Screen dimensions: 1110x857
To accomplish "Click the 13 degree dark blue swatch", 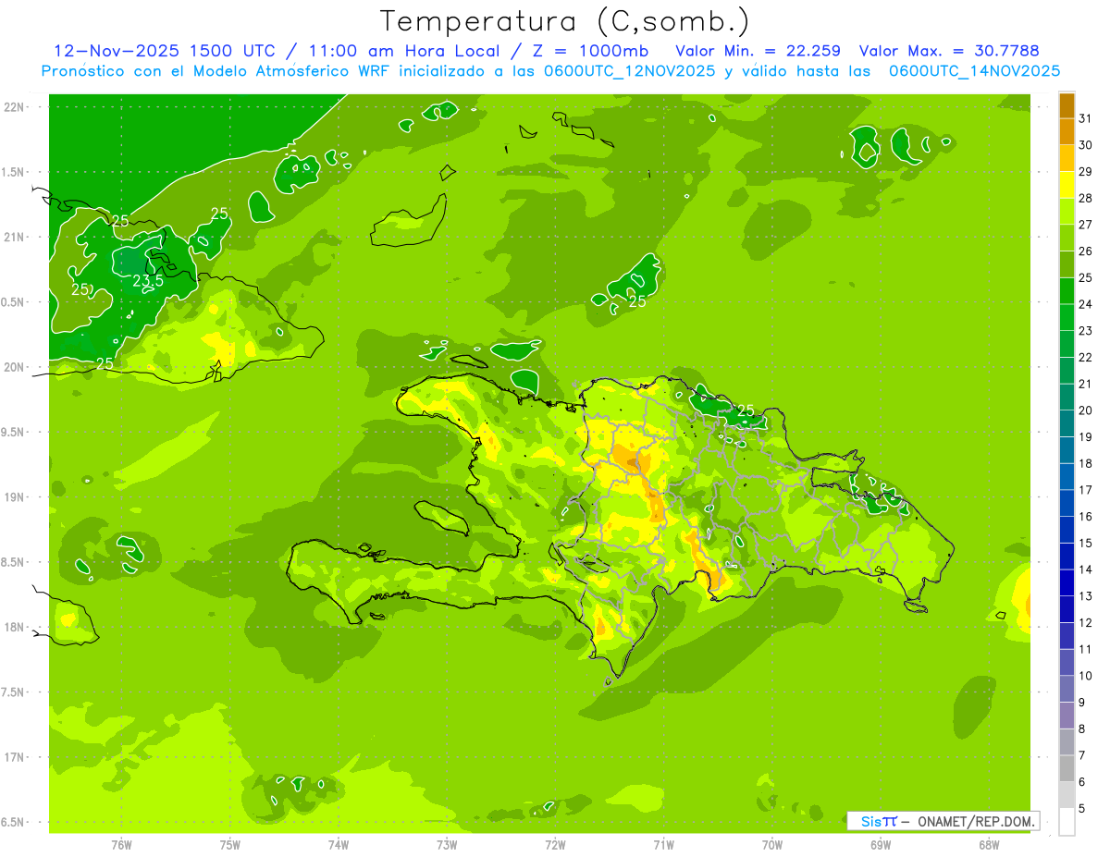I will tap(1067, 583).
